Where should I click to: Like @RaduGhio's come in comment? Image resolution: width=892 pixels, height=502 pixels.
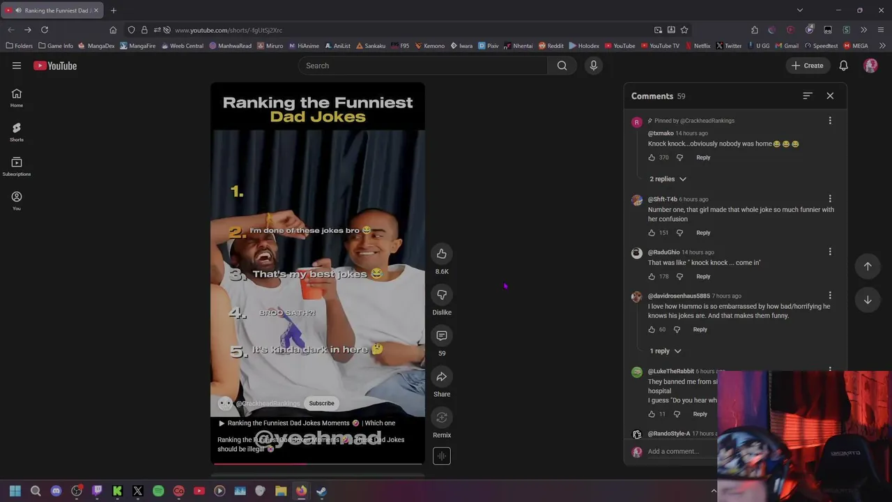pyautogui.click(x=652, y=277)
